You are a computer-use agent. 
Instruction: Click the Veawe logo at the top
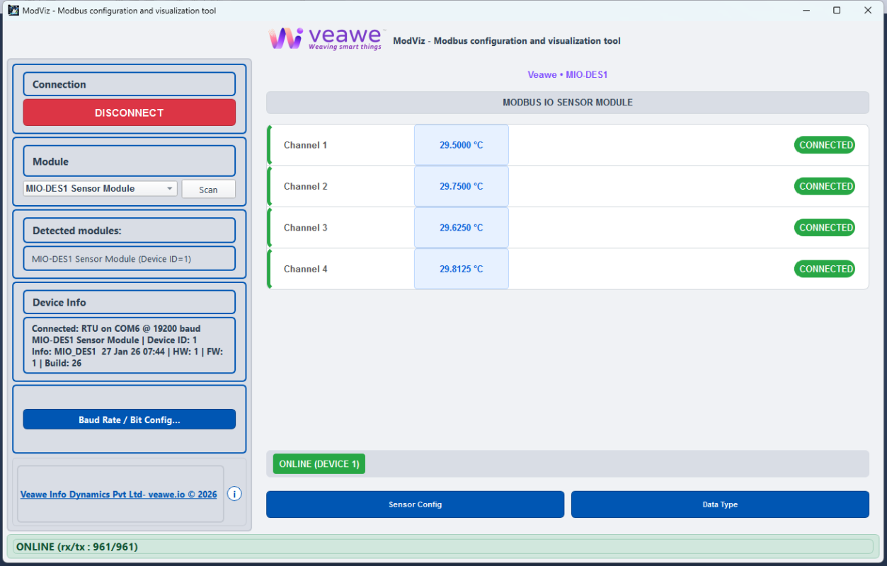(324, 37)
